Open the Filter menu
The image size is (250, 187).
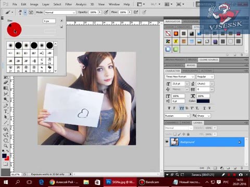point(68,4)
